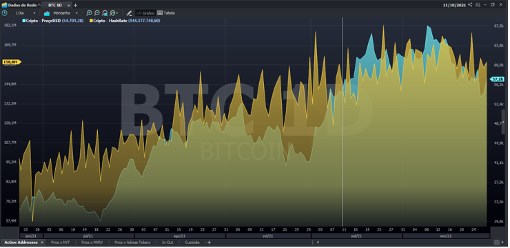Open the Custódia tab
The image size is (510, 248).
tap(192, 242)
